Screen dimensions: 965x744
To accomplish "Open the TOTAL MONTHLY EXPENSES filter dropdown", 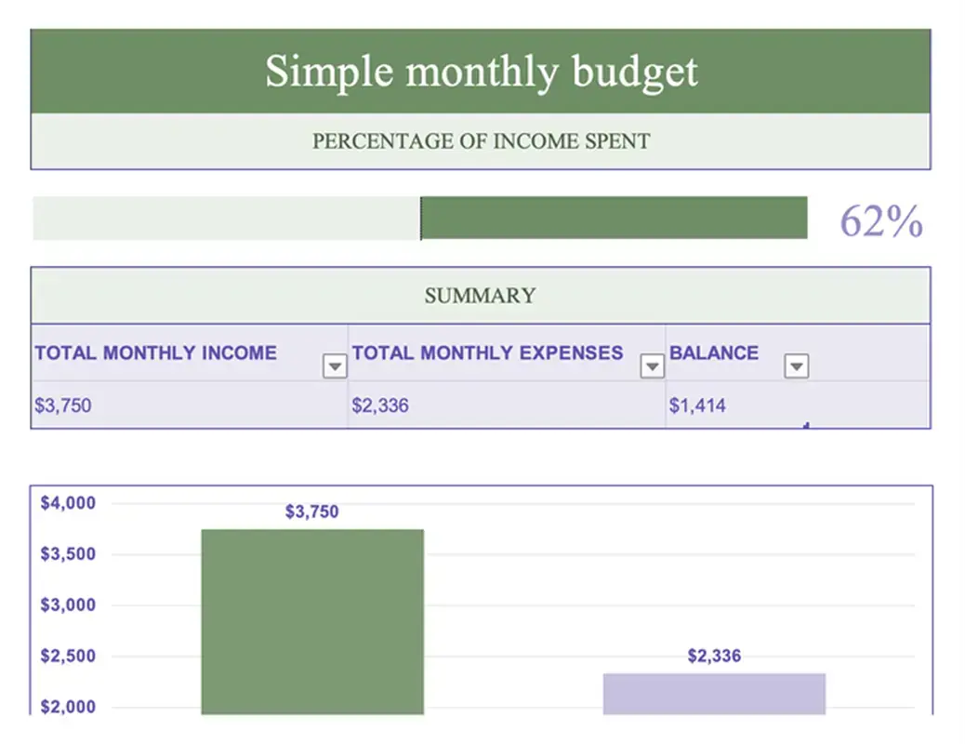I will coord(652,365).
